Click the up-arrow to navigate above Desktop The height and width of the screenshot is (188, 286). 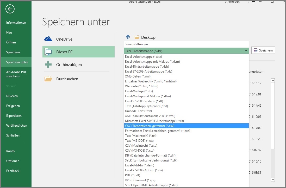(127, 37)
